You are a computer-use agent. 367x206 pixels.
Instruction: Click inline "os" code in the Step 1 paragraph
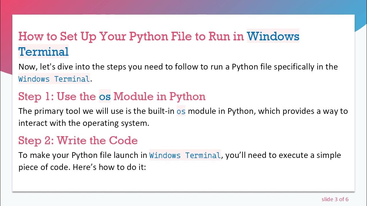pos(181,111)
